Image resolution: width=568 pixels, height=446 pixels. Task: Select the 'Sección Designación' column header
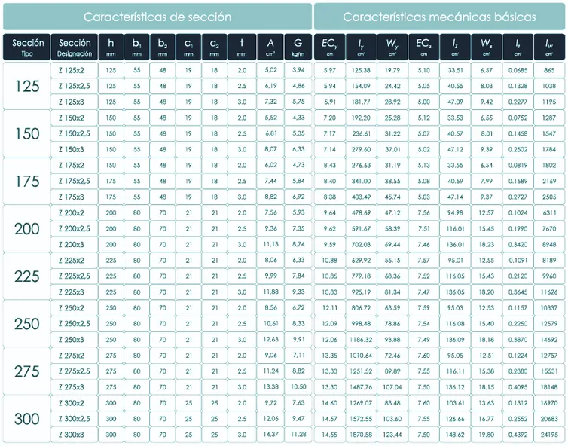tap(75, 47)
